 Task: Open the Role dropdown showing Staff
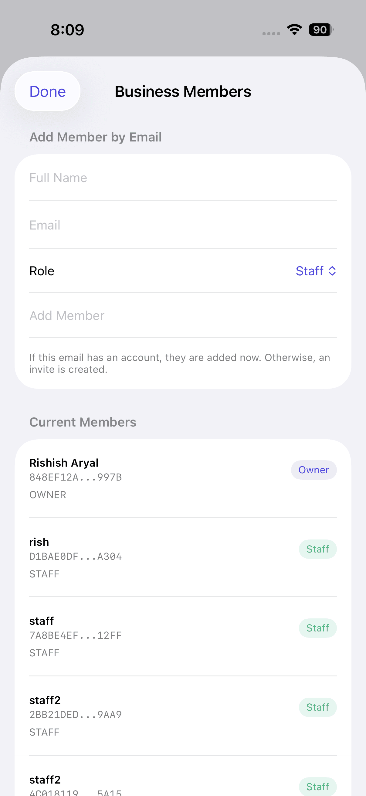click(315, 271)
